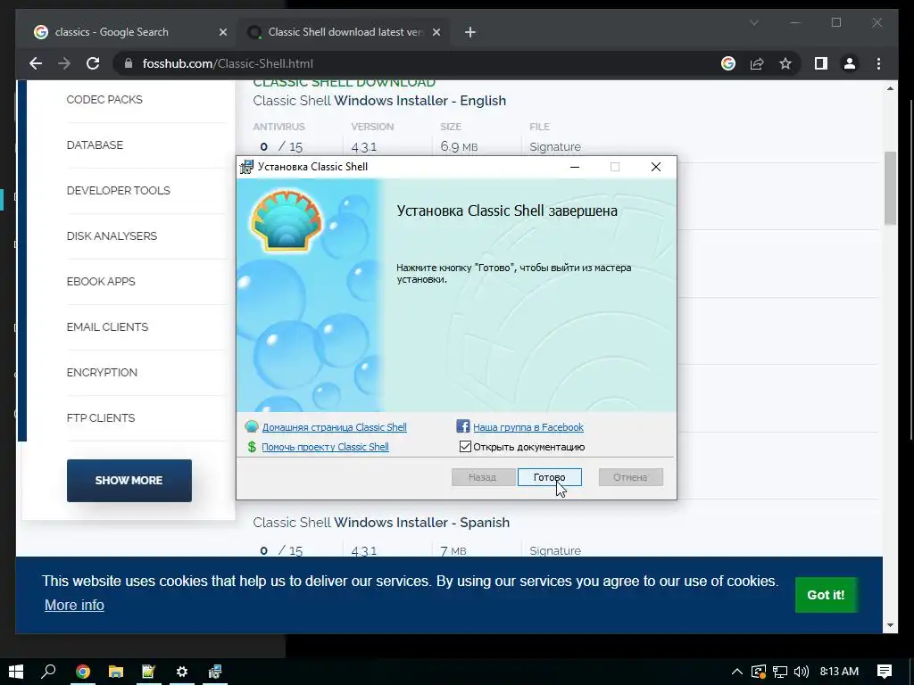Open Наша группа в Facebook link
914x685 pixels.
click(528, 427)
